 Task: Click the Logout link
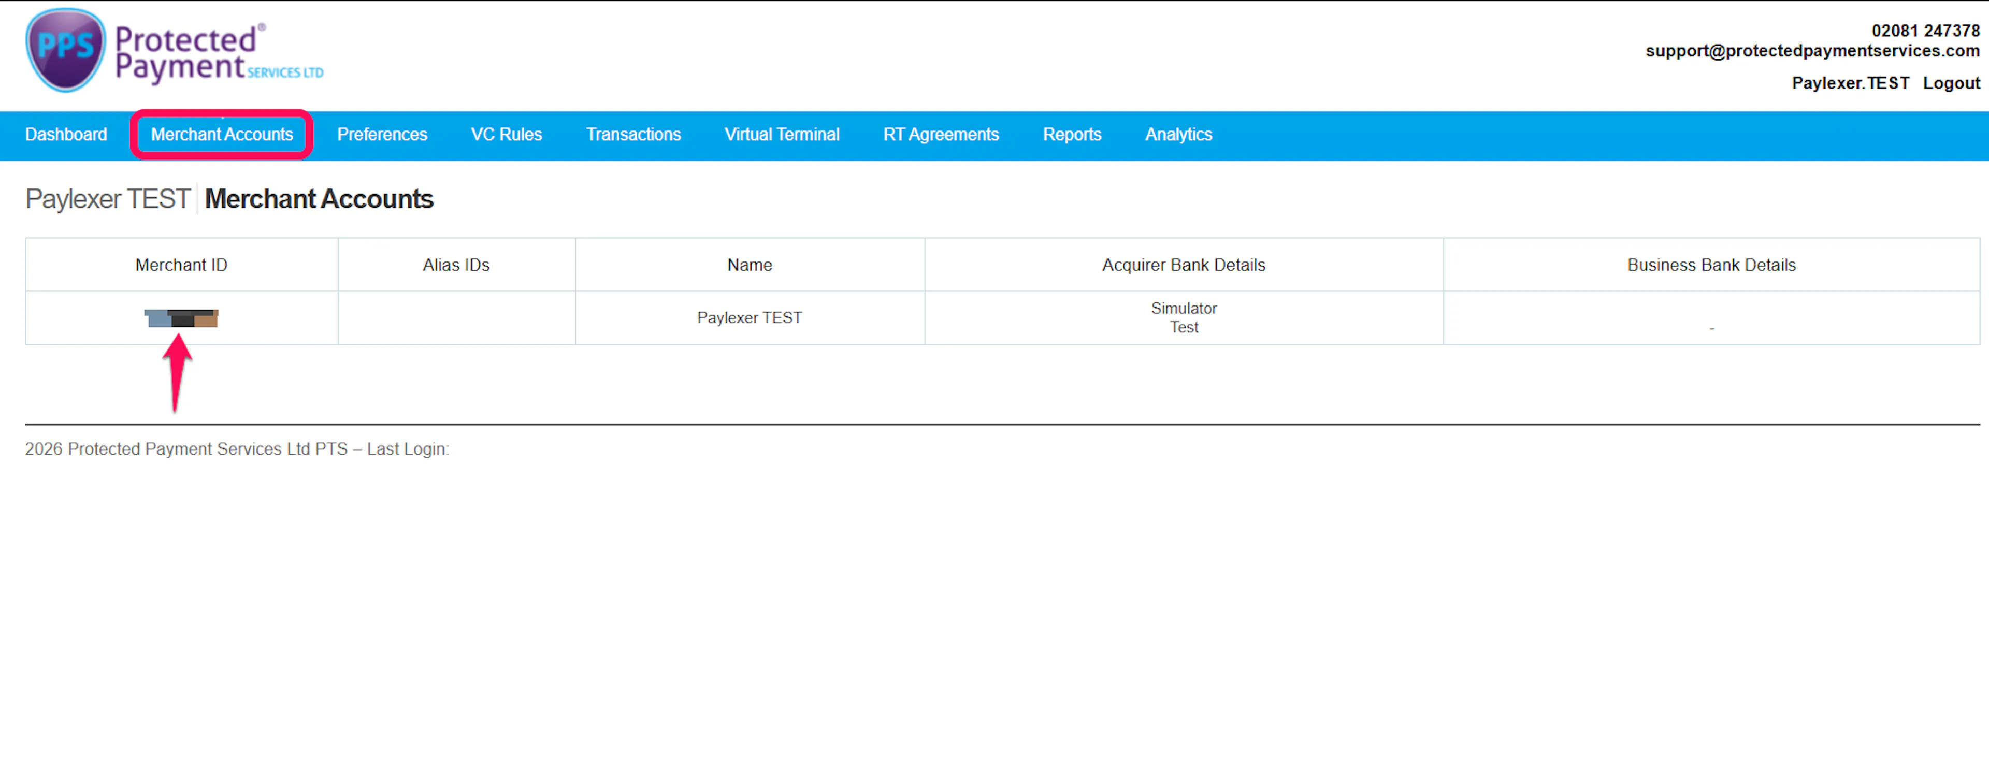point(1951,83)
